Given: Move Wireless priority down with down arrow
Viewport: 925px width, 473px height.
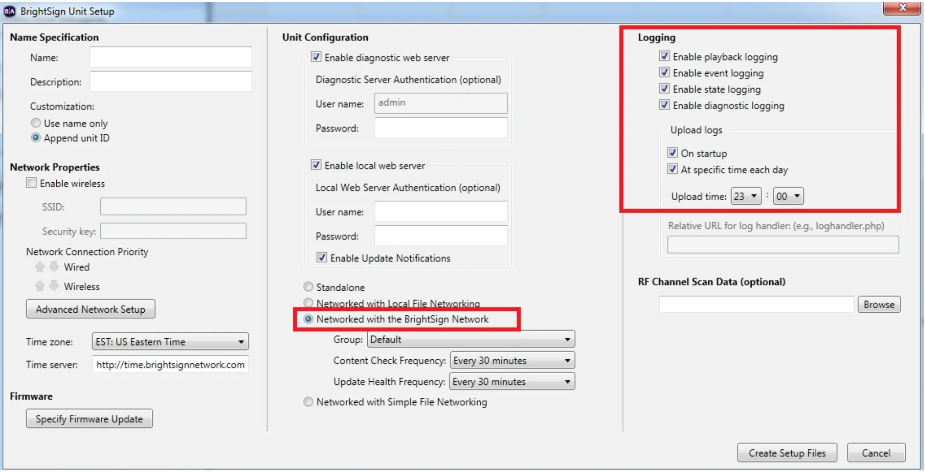Looking at the screenshot, I should click(54, 286).
